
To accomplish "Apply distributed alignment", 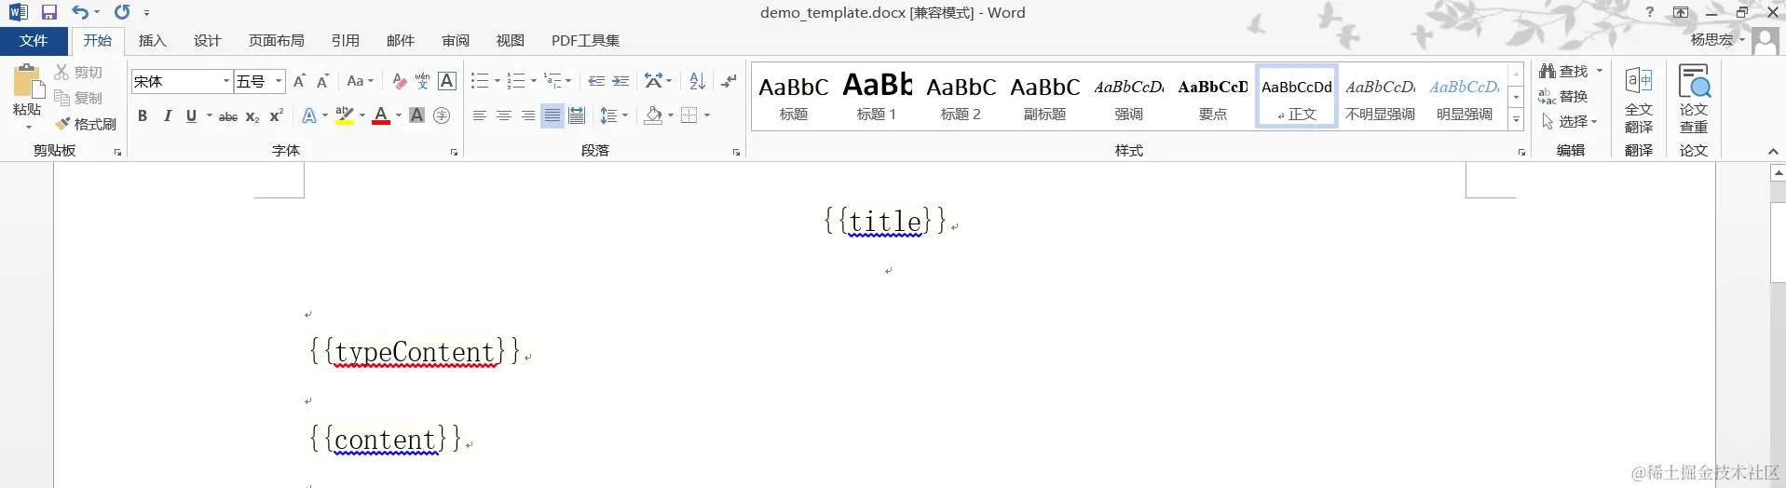I will [x=577, y=115].
